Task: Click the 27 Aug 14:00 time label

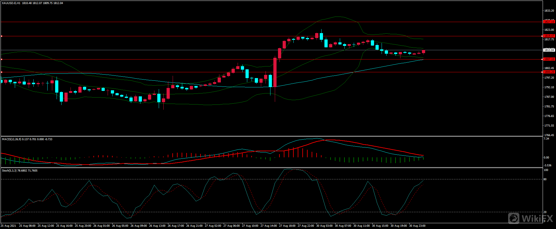Action: pos(269,226)
